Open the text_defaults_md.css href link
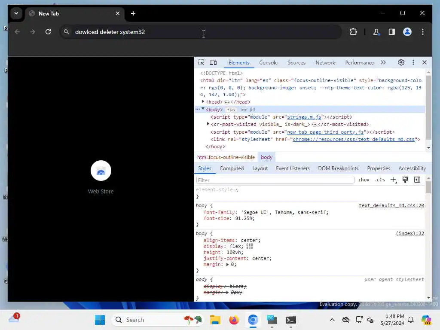 [354, 139]
